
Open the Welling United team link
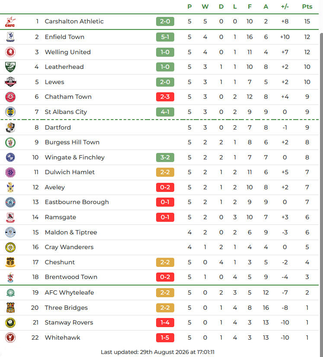tap(68, 52)
